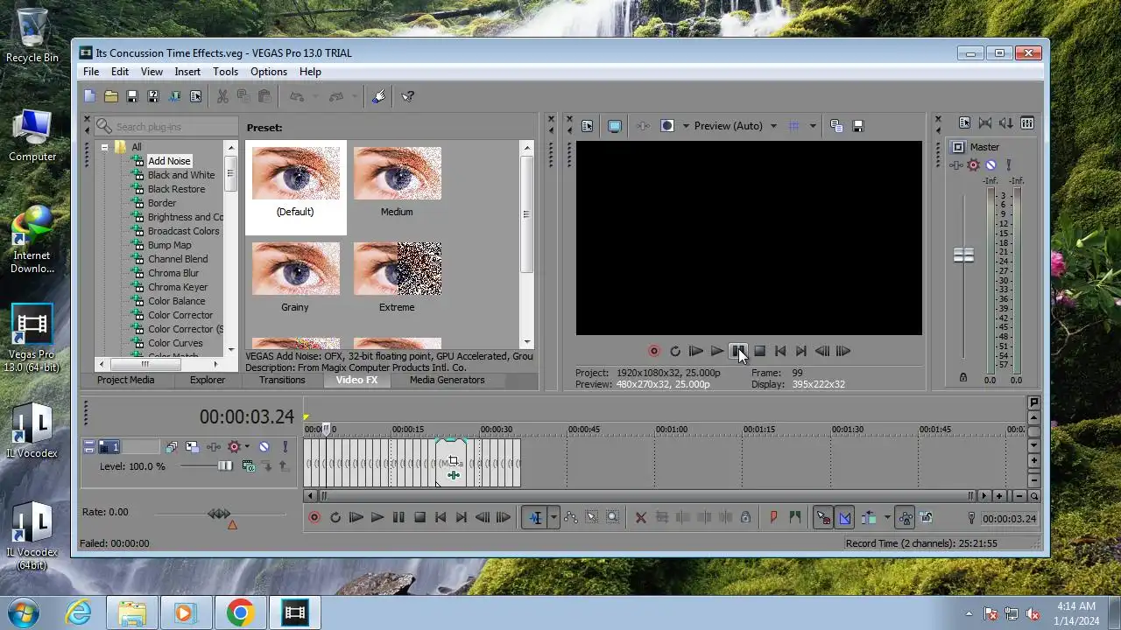Go to start in the preview transport

tap(780, 351)
